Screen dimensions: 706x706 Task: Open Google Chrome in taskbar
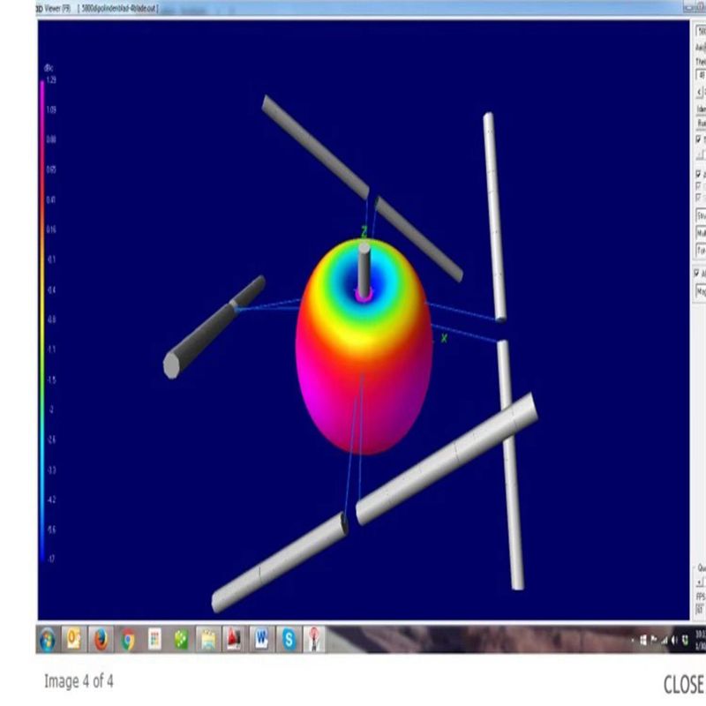pyautogui.click(x=129, y=638)
